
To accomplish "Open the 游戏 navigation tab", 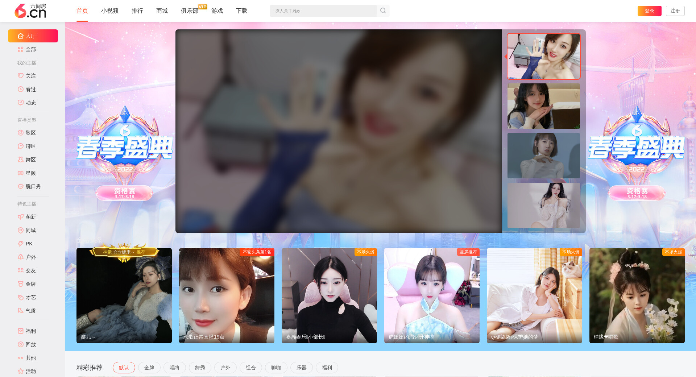I will tap(217, 11).
